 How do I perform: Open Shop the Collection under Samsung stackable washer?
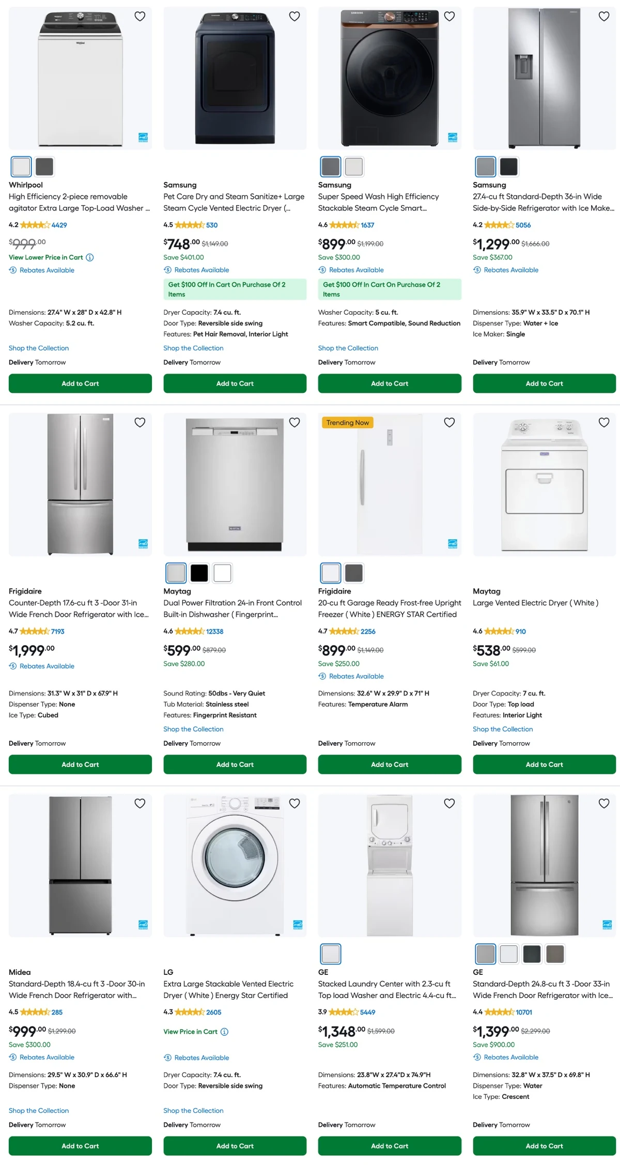point(348,348)
